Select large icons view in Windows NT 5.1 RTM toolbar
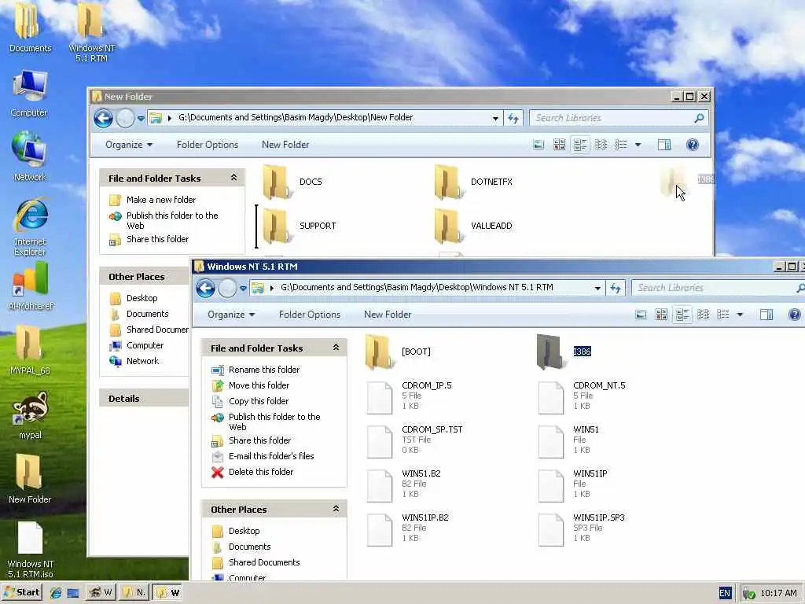Screen dimensions: 805x604 click(x=661, y=315)
